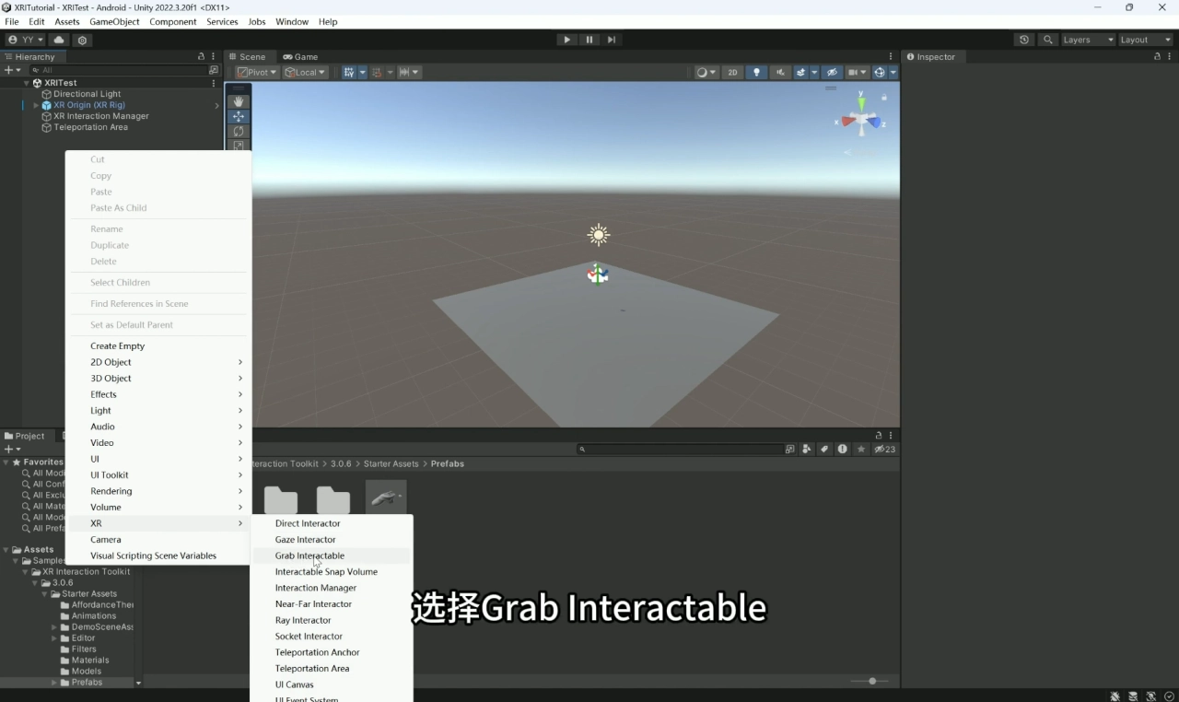
Task: Click the Project search field
Action: coord(680,450)
